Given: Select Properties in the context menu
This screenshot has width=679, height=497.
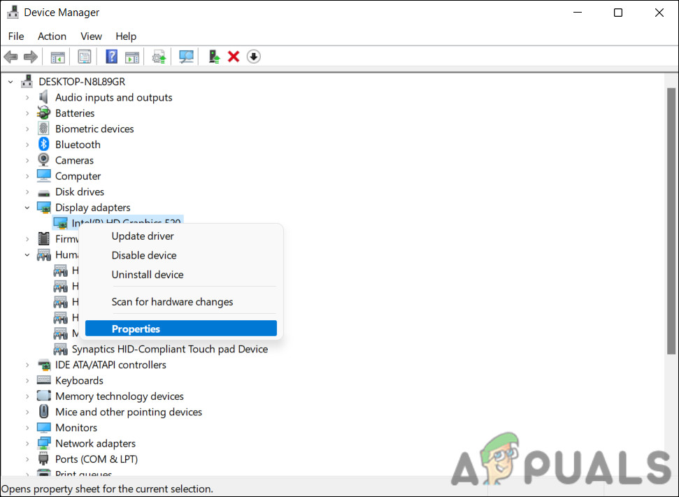Looking at the screenshot, I should (x=136, y=329).
